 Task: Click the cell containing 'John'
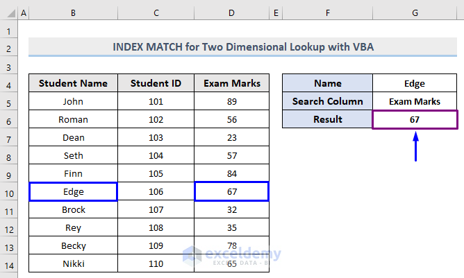click(73, 101)
